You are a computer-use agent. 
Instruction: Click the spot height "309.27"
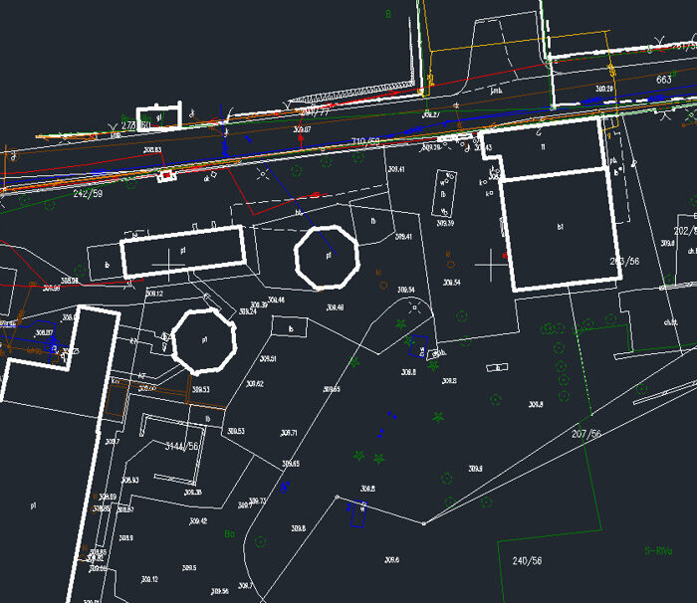coord(431,114)
